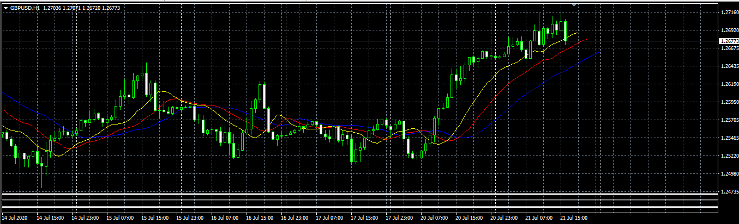Screen dimensions: 739x224
Task: Click the 14 Jul 2020 date label
Action: click(15, 218)
